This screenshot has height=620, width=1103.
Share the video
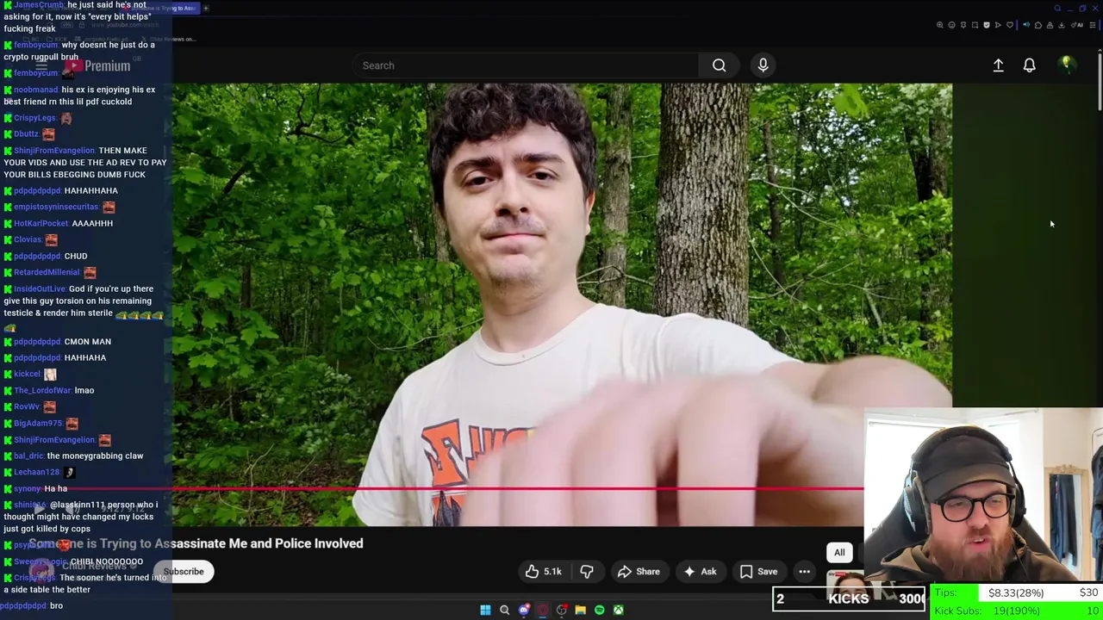point(639,572)
